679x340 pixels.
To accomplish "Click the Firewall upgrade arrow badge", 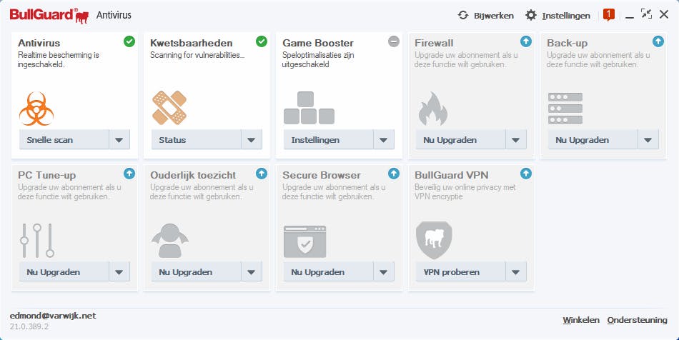I will pos(526,41).
